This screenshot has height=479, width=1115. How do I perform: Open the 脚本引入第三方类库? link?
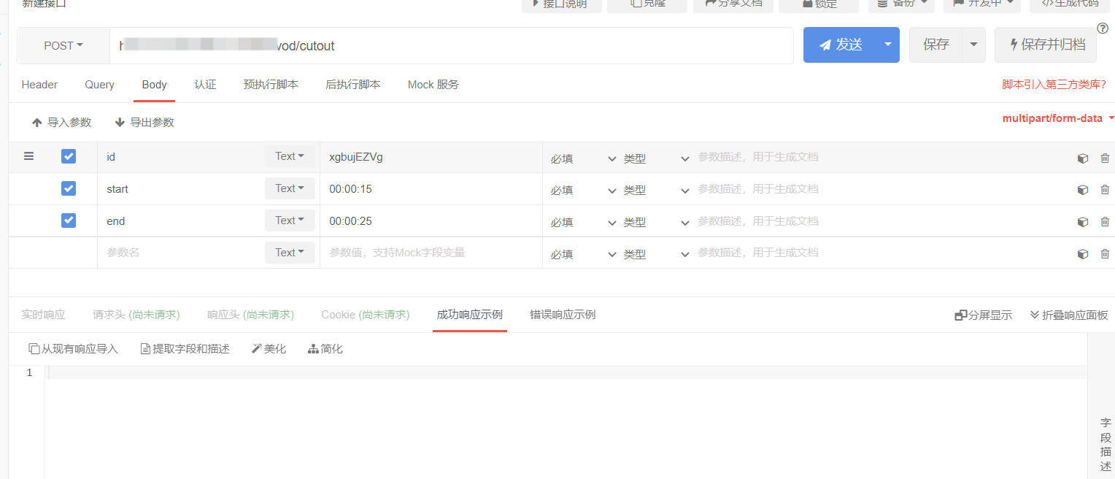[1054, 85]
